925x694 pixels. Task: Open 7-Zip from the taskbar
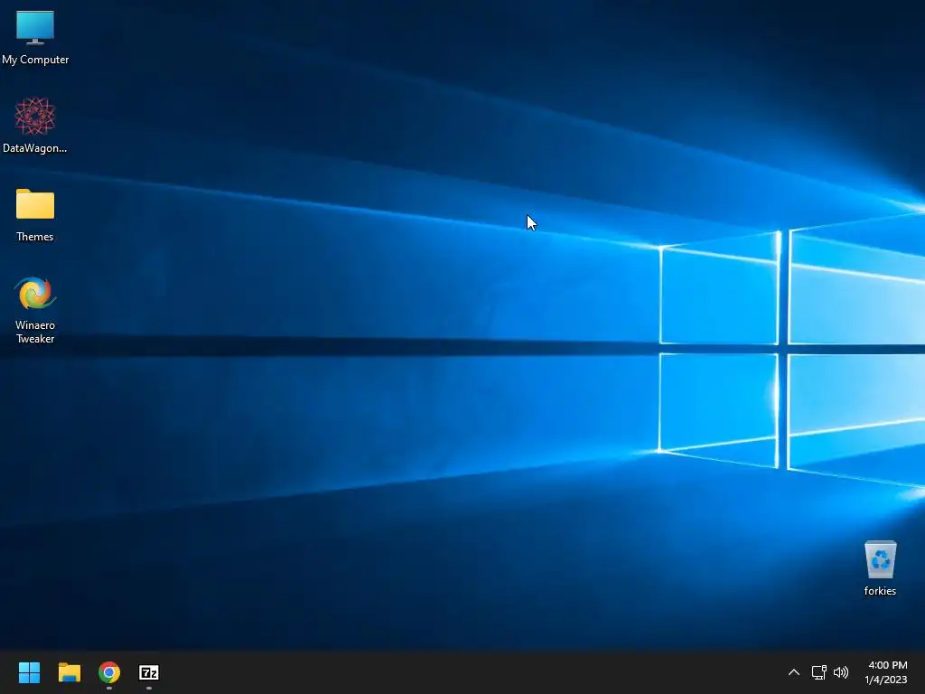(149, 672)
